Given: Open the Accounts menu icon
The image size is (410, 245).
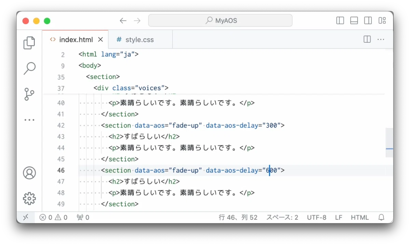Looking at the screenshot, I should [29, 173].
